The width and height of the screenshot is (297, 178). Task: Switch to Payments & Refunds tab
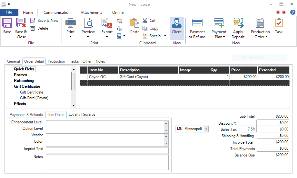point(26,115)
